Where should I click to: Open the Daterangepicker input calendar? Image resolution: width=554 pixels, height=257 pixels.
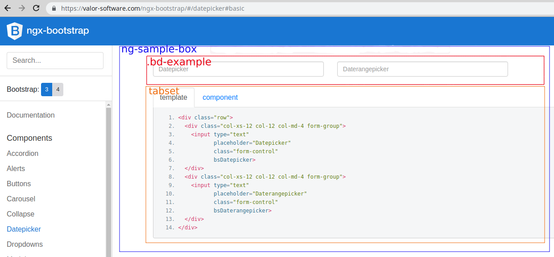(x=422, y=69)
